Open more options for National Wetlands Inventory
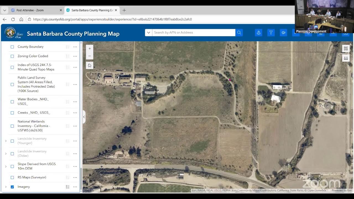Screen dimensions: 354x199 [x=75, y=126]
